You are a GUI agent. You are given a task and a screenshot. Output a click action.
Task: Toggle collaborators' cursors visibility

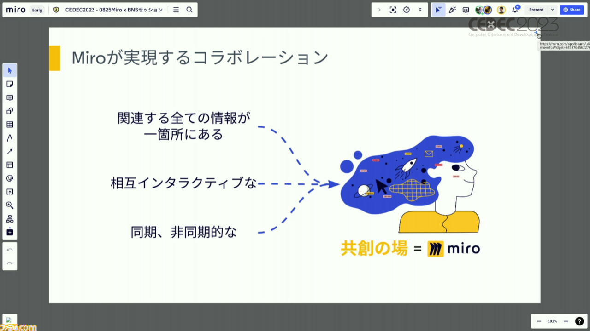(x=438, y=10)
